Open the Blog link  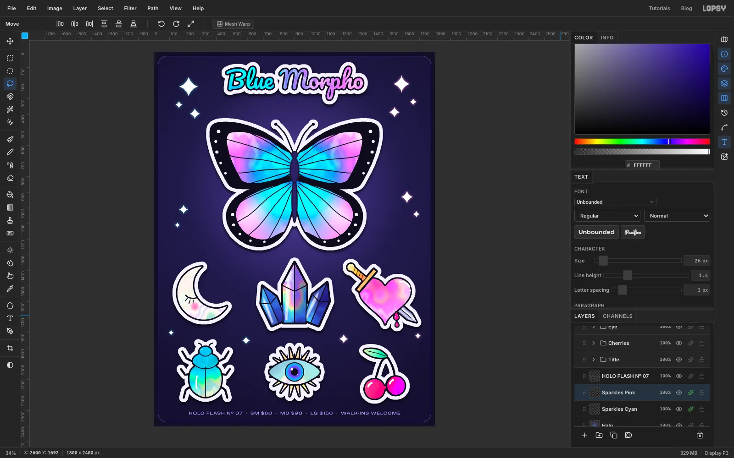click(x=686, y=8)
